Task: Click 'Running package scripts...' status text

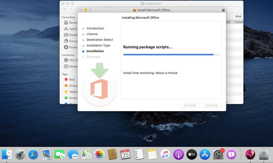Action: click(x=147, y=47)
